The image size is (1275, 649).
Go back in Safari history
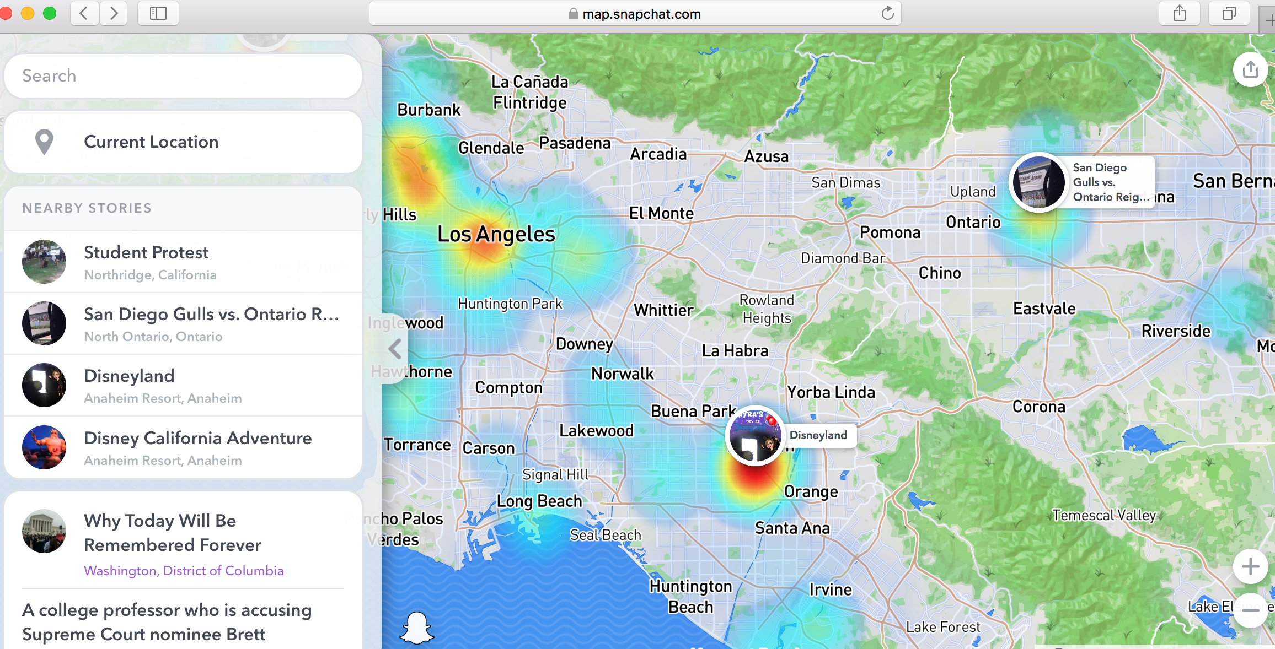(x=84, y=13)
